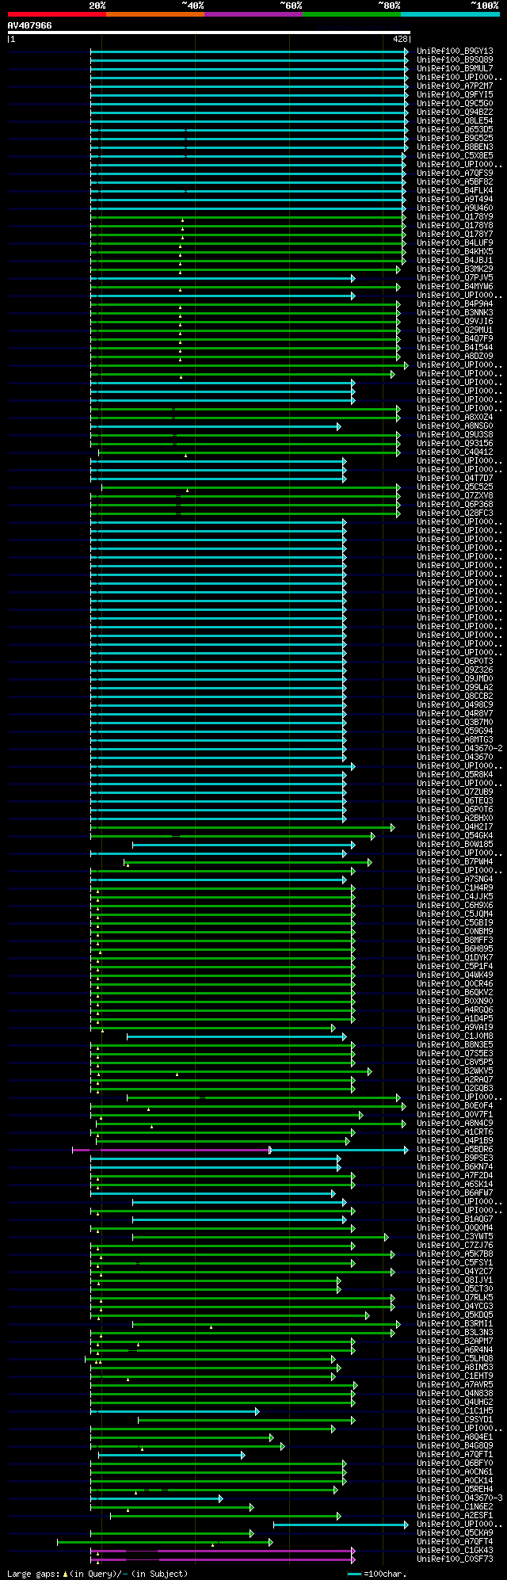This screenshot has width=507, height=1580.
Task: Select the UniRef100_C5X8E5 label
Action: click(455, 156)
